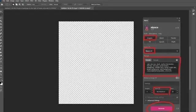The width and height of the screenshot is (196, 112).
Task: Select the Brush tool
Action: click(1, 37)
